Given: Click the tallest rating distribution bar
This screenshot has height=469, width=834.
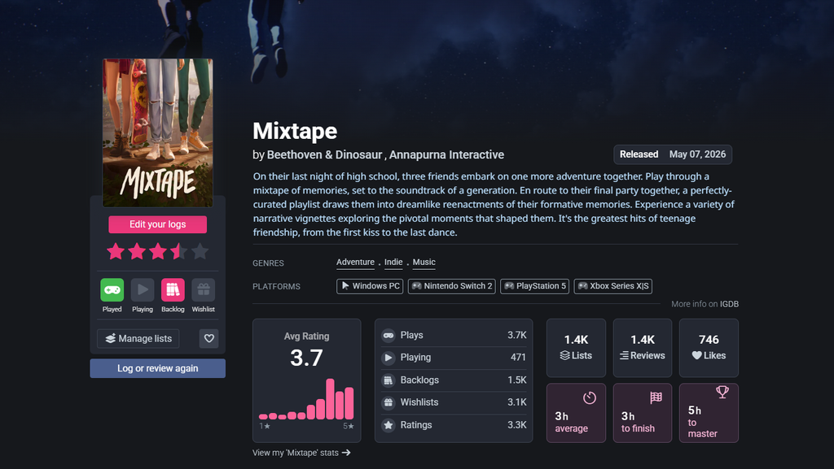Looking at the screenshot, I should tap(331, 399).
